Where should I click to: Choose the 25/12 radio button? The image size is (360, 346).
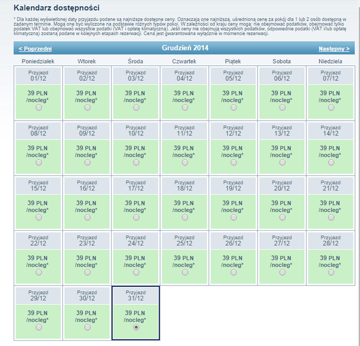(185, 272)
